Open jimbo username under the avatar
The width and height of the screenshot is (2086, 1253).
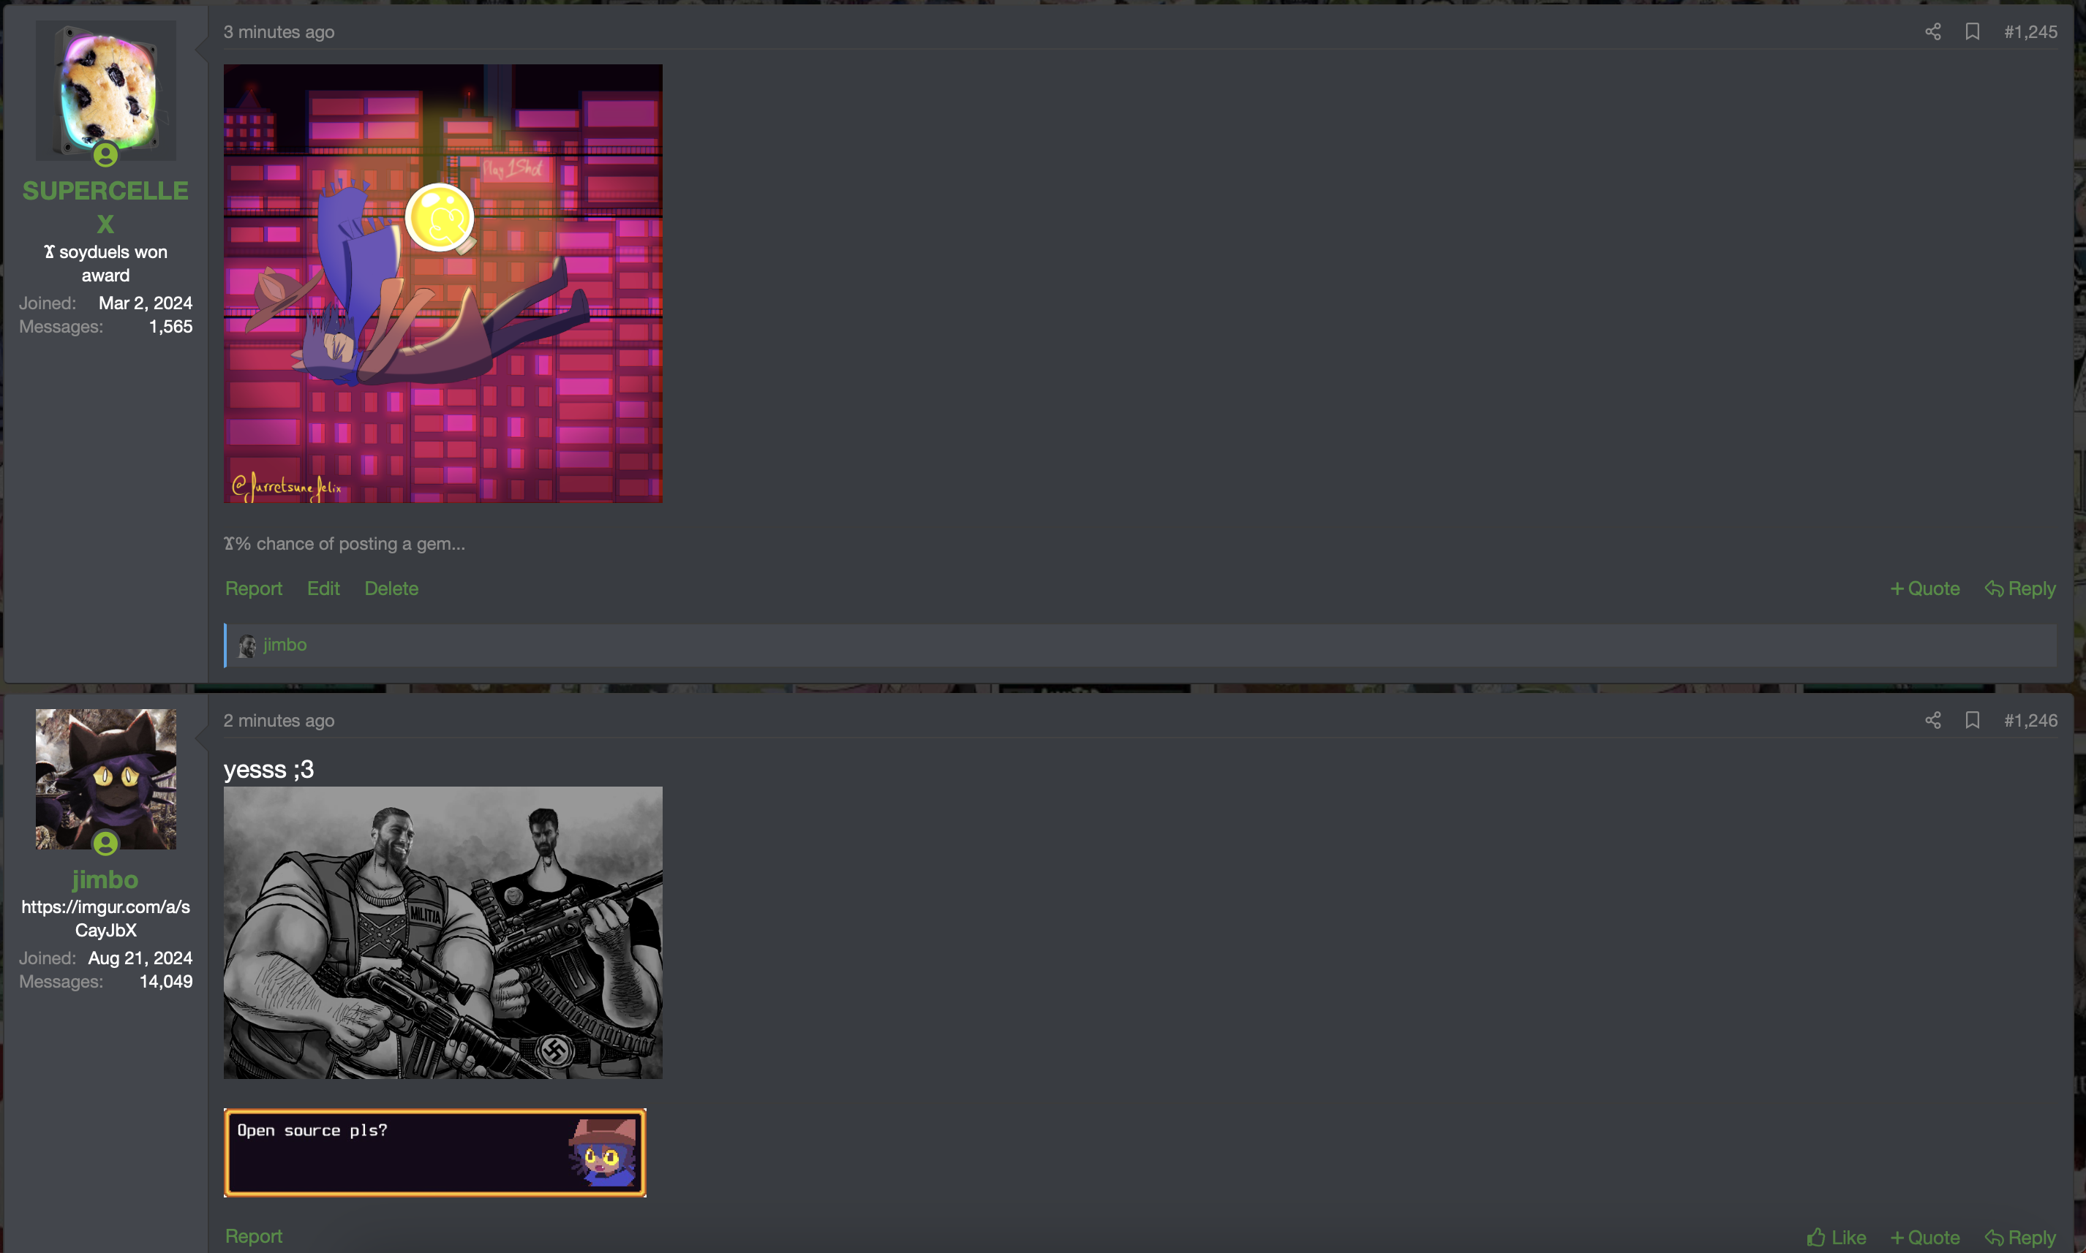(105, 879)
